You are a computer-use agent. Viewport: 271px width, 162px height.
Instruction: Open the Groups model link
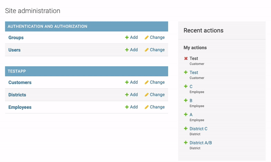click(16, 38)
